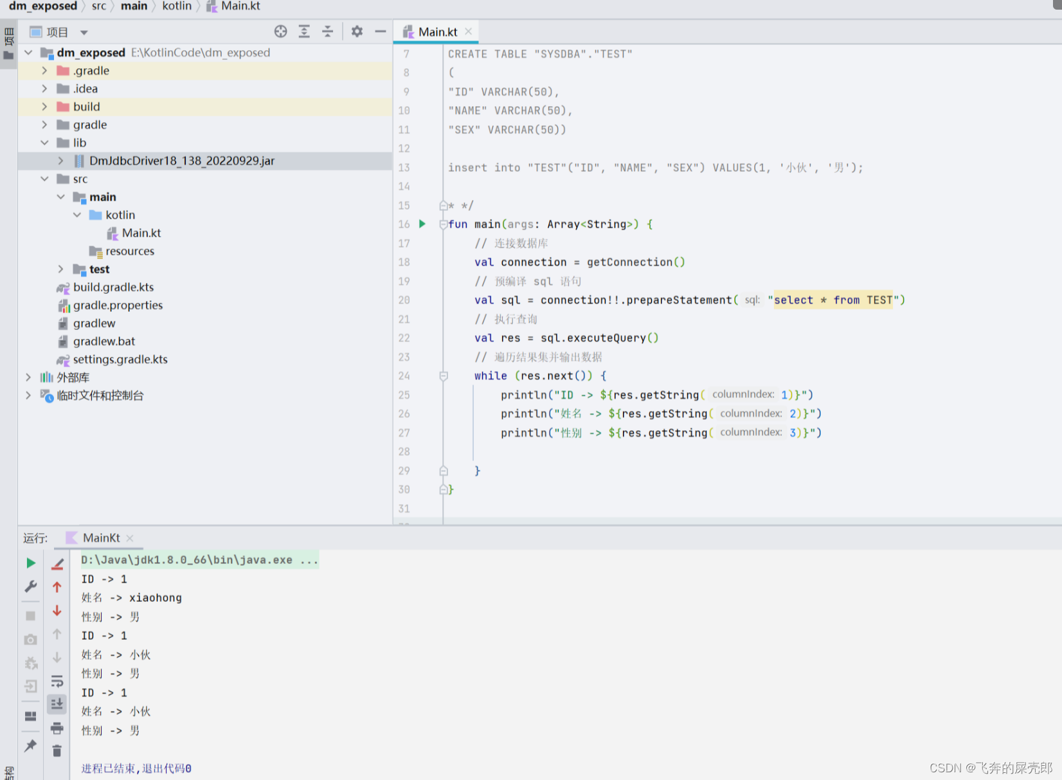
Task: Toggle soft-wrap in console output
Action: 57,681
